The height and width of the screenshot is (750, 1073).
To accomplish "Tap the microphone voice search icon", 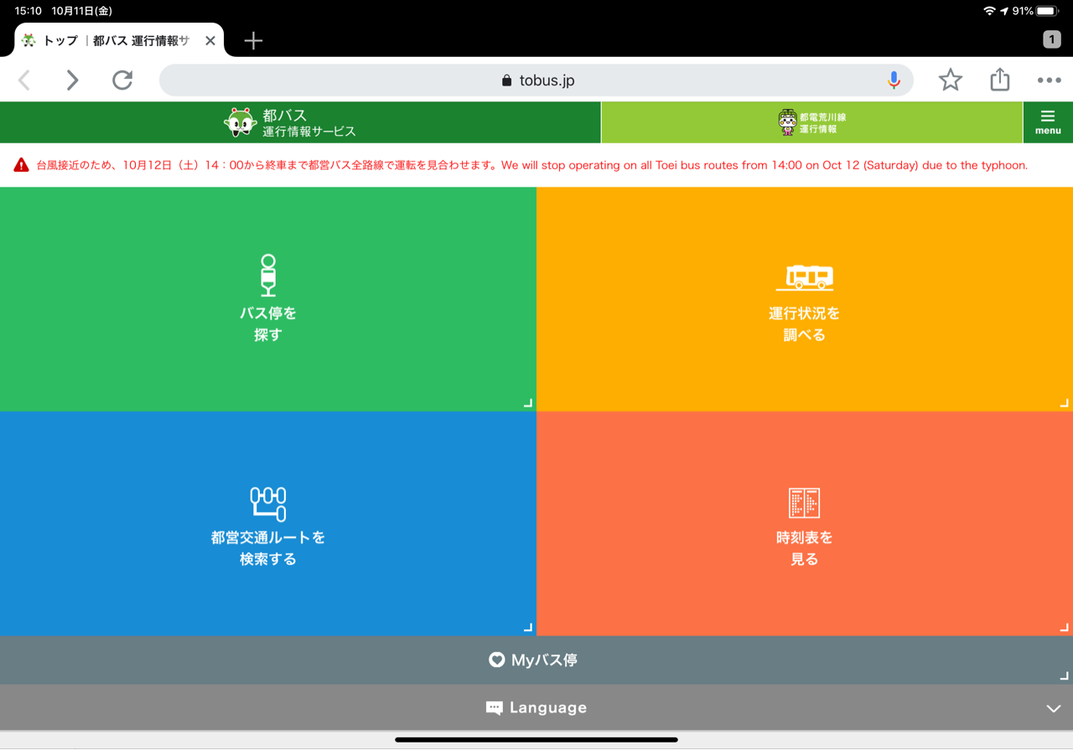I will (x=894, y=80).
